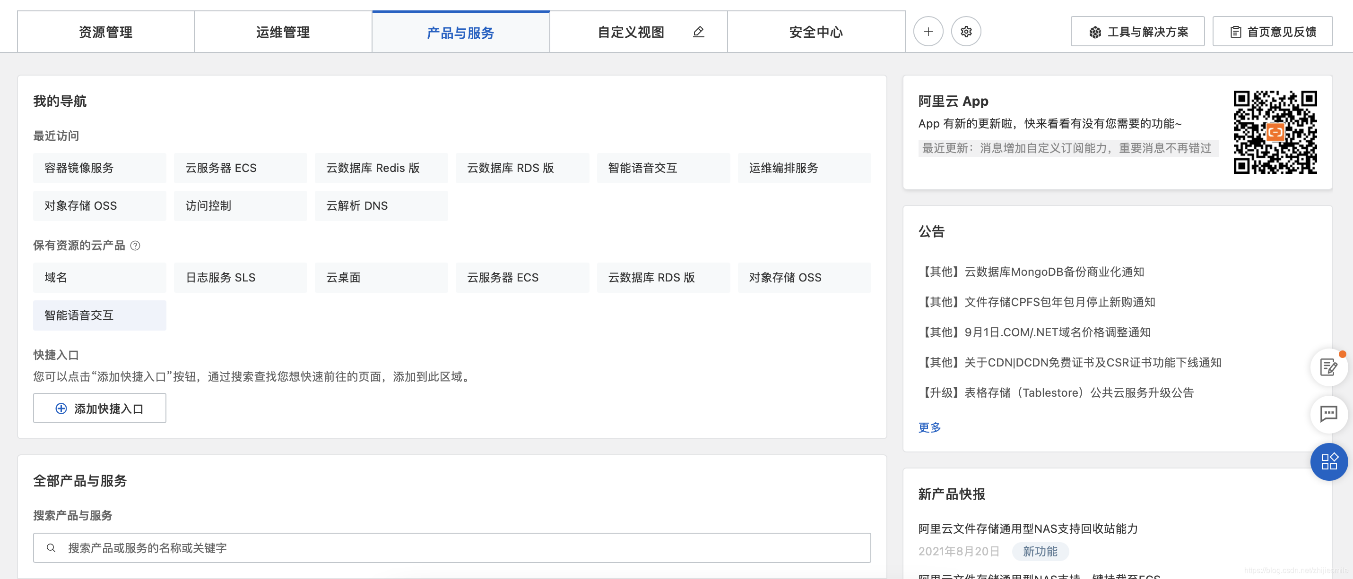Image resolution: width=1353 pixels, height=579 pixels.
Task: Click the question mark icon beside 保有资源的云产品
Action: click(x=135, y=246)
